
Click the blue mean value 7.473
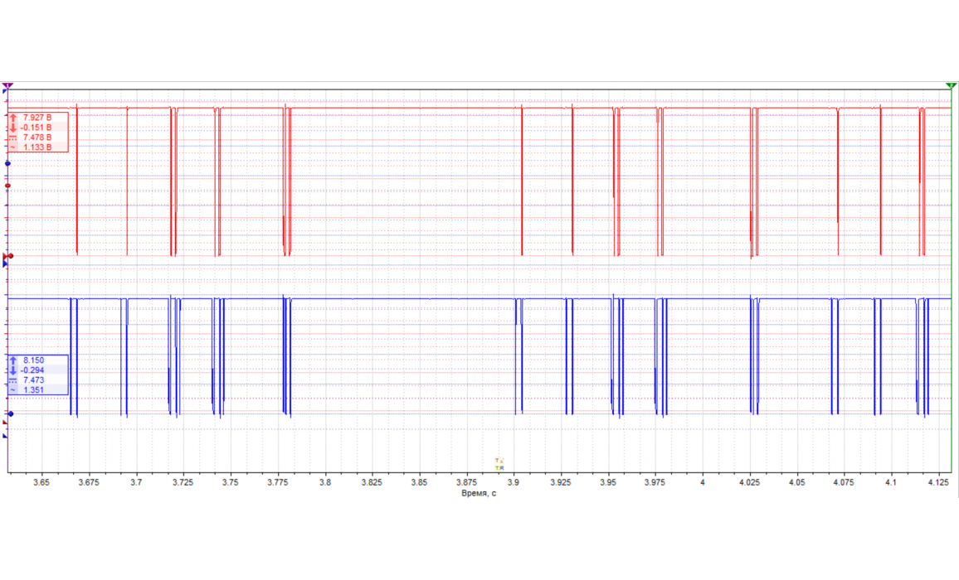click(33, 380)
